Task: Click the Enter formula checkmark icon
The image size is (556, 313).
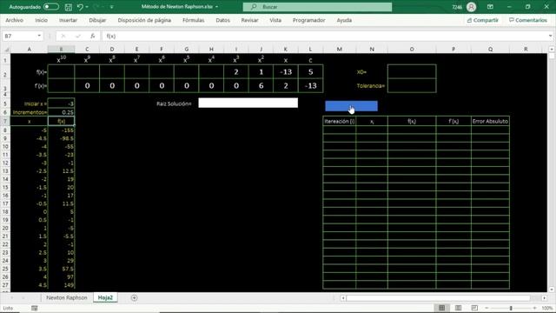Action: (78, 36)
